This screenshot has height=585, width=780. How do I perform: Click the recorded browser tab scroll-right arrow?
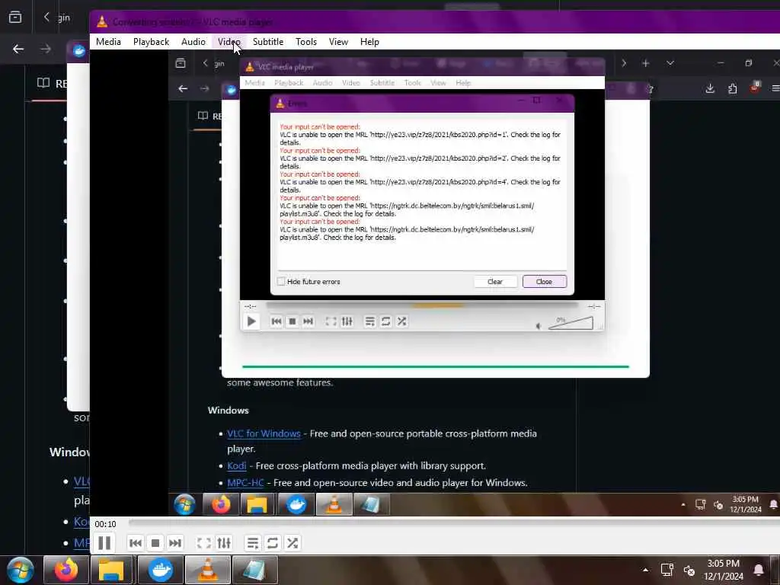[624, 63]
